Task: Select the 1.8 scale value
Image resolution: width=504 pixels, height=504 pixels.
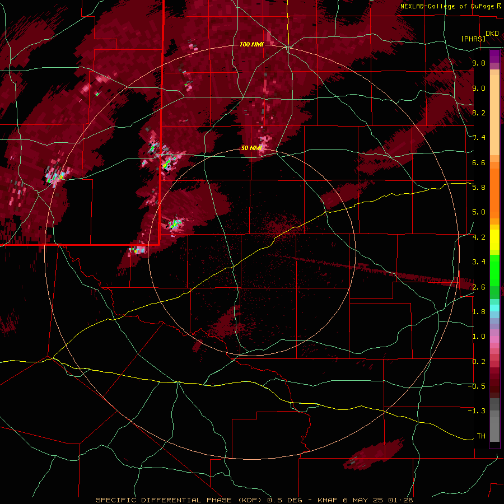Action: point(479,312)
